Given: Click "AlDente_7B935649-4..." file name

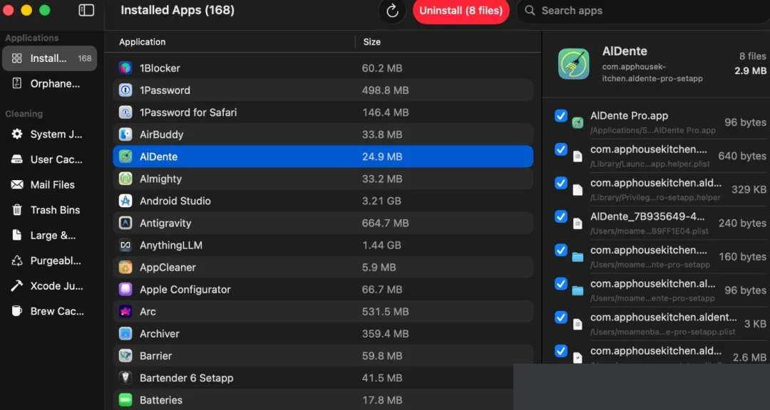Looking at the screenshot, I should 647,216.
